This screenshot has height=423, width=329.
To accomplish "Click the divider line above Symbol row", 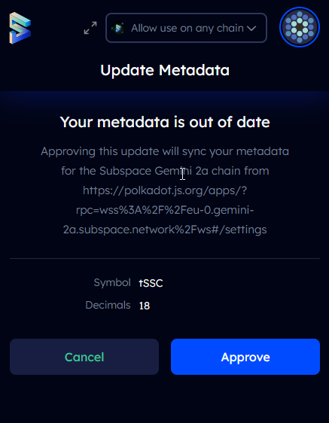I will tap(165, 258).
